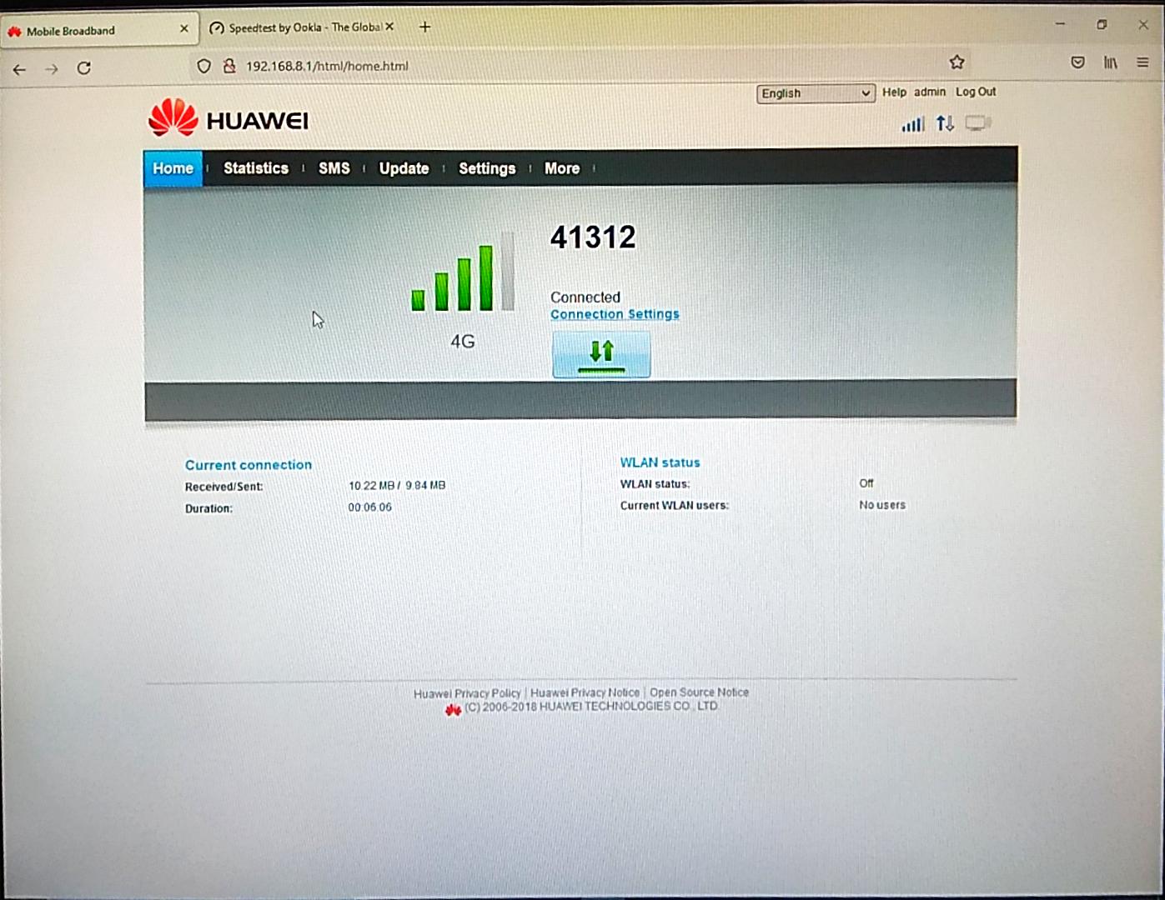This screenshot has height=900, width=1165.
Task: Click the admin user link
Action: pos(930,92)
